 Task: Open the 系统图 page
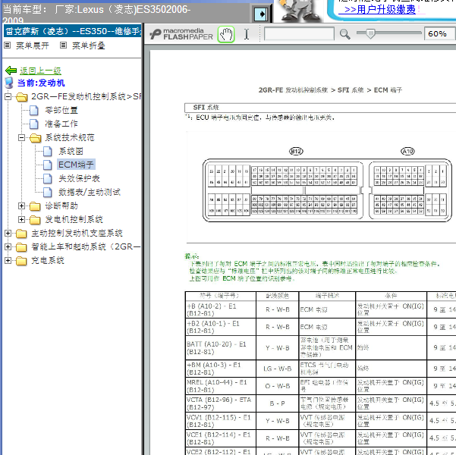(71, 151)
